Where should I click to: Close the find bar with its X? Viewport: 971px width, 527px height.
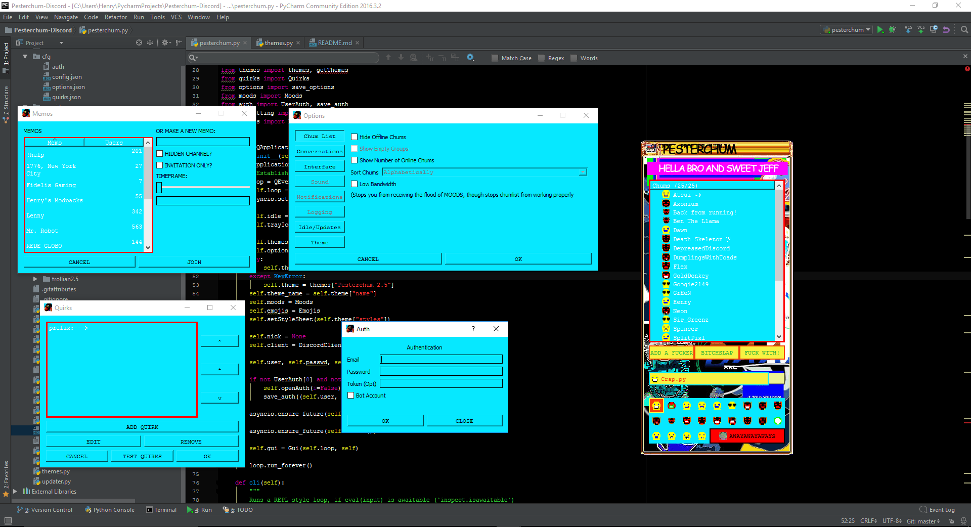pos(965,56)
